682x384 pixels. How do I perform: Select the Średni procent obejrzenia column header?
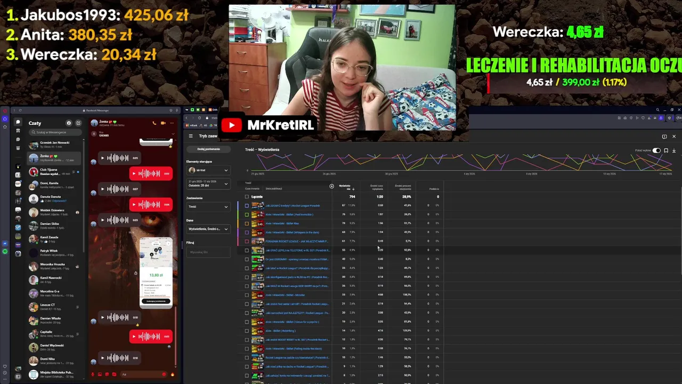coord(403,187)
